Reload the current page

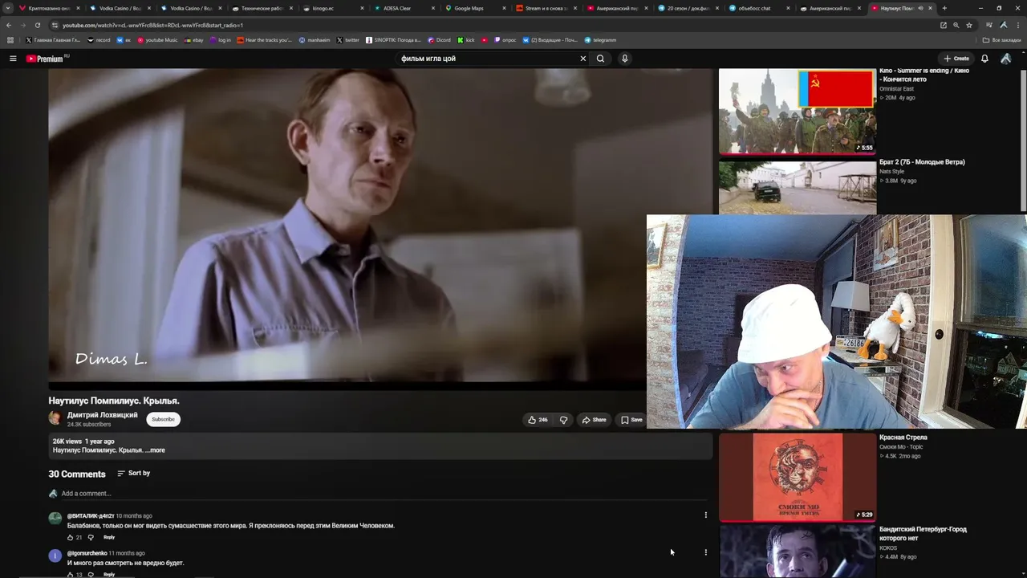[x=37, y=25]
